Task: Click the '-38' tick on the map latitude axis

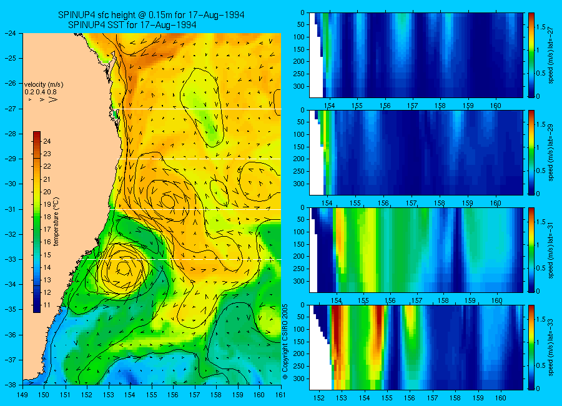Action: click(x=10, y=385)
